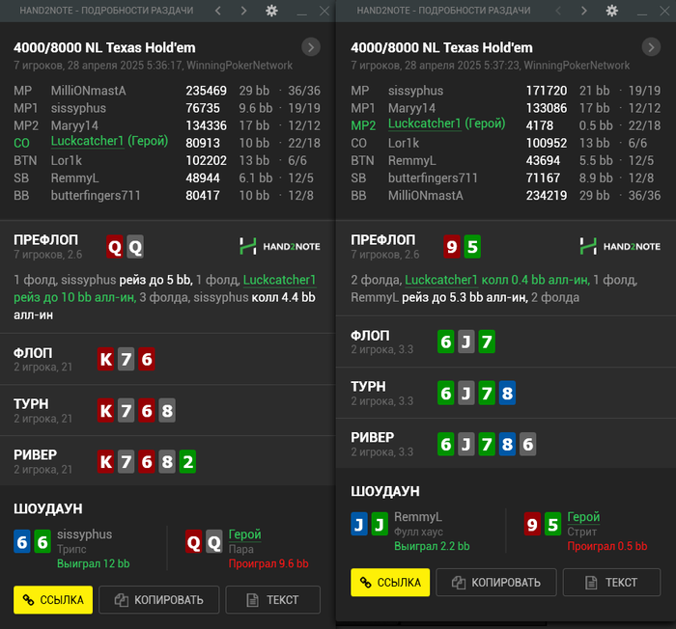Click 'Выиграл 2.2 bb' result text
The height and width of the screenshot is (629, 676).
432,546
